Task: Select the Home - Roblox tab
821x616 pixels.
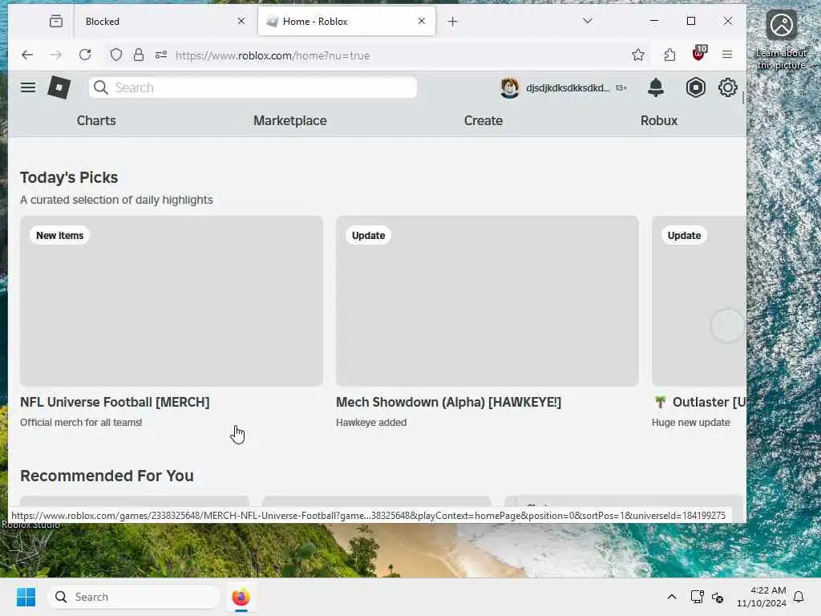Action: [346, 22]
